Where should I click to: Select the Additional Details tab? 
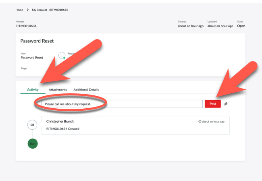click(x=86, y=90)
